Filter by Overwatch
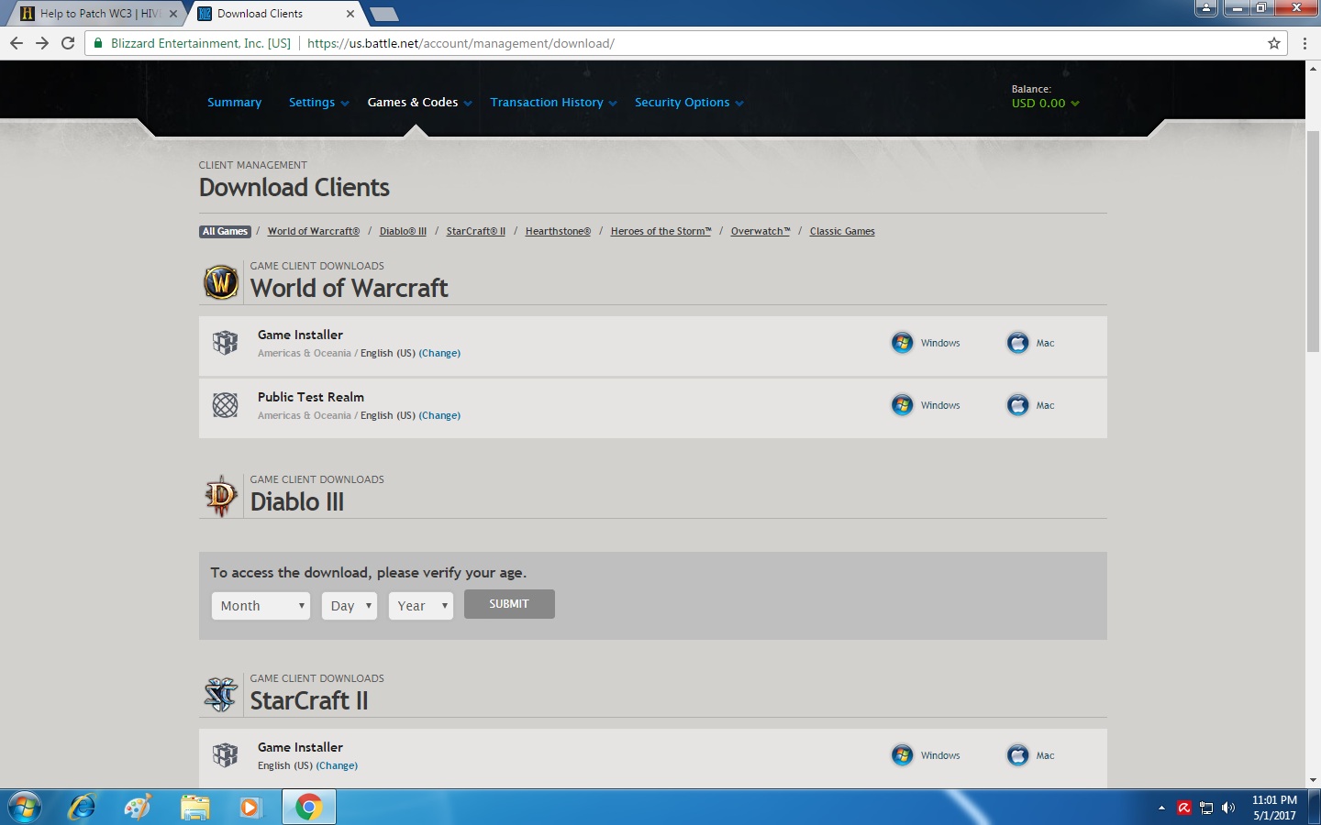 [760, 231]
